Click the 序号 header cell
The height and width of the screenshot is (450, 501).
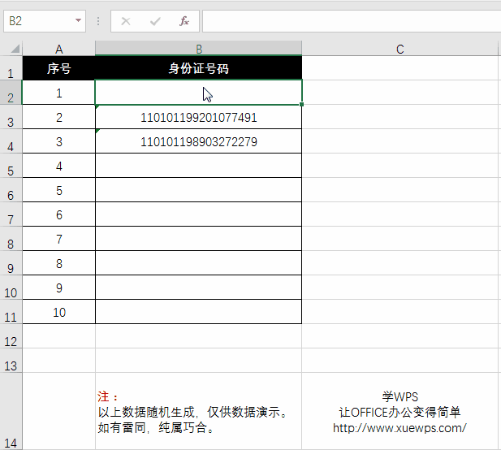(58, 69)
